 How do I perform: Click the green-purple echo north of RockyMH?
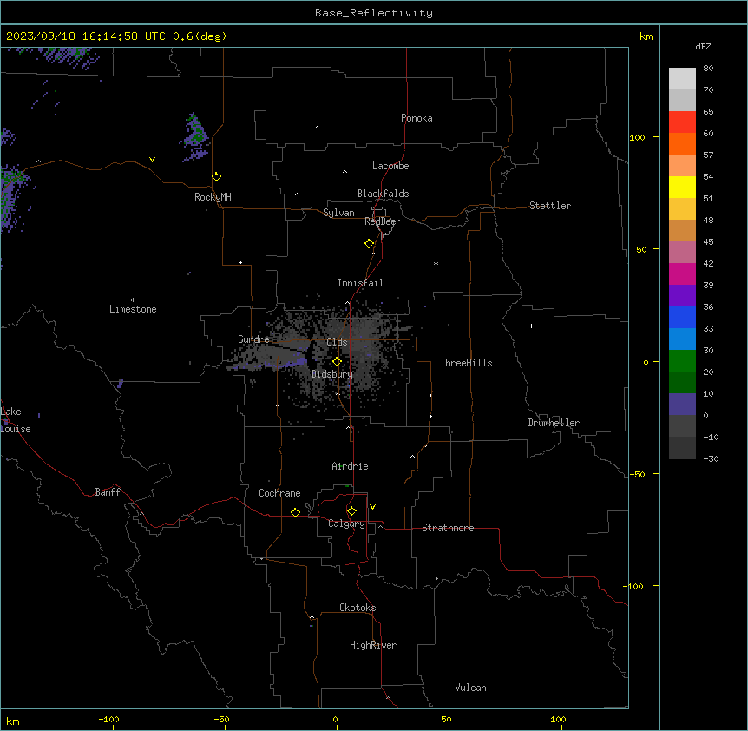click(195, 137)
